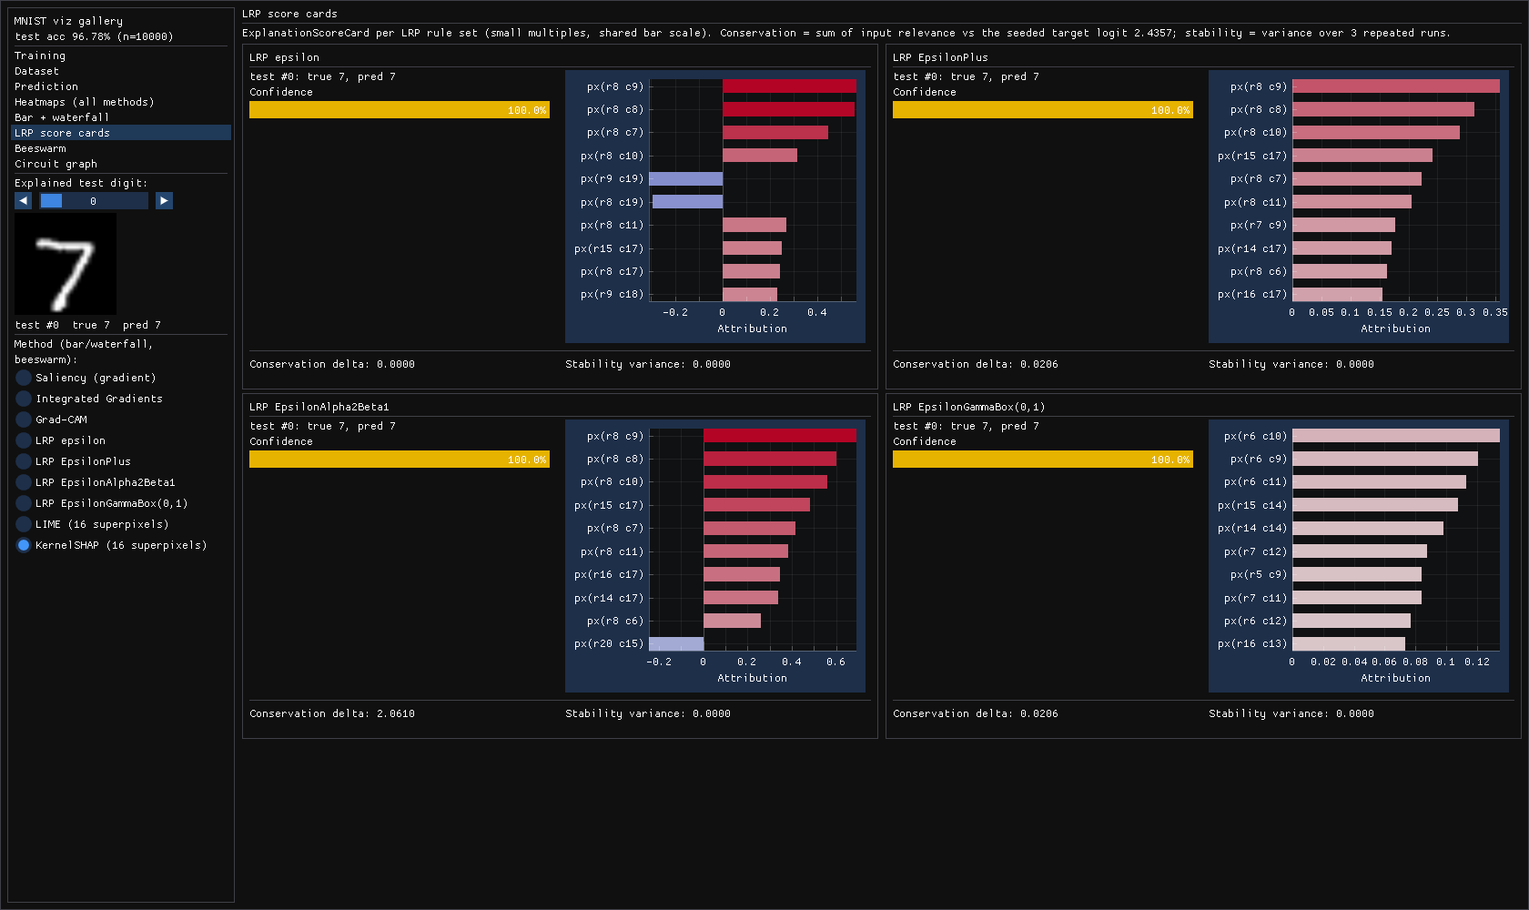Open Bar + waterfall view
The image size is (1529, 910).
coord(121,117)
